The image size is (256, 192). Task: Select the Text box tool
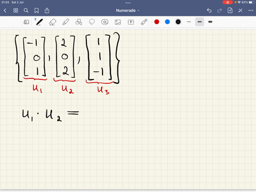coord(131,22)
